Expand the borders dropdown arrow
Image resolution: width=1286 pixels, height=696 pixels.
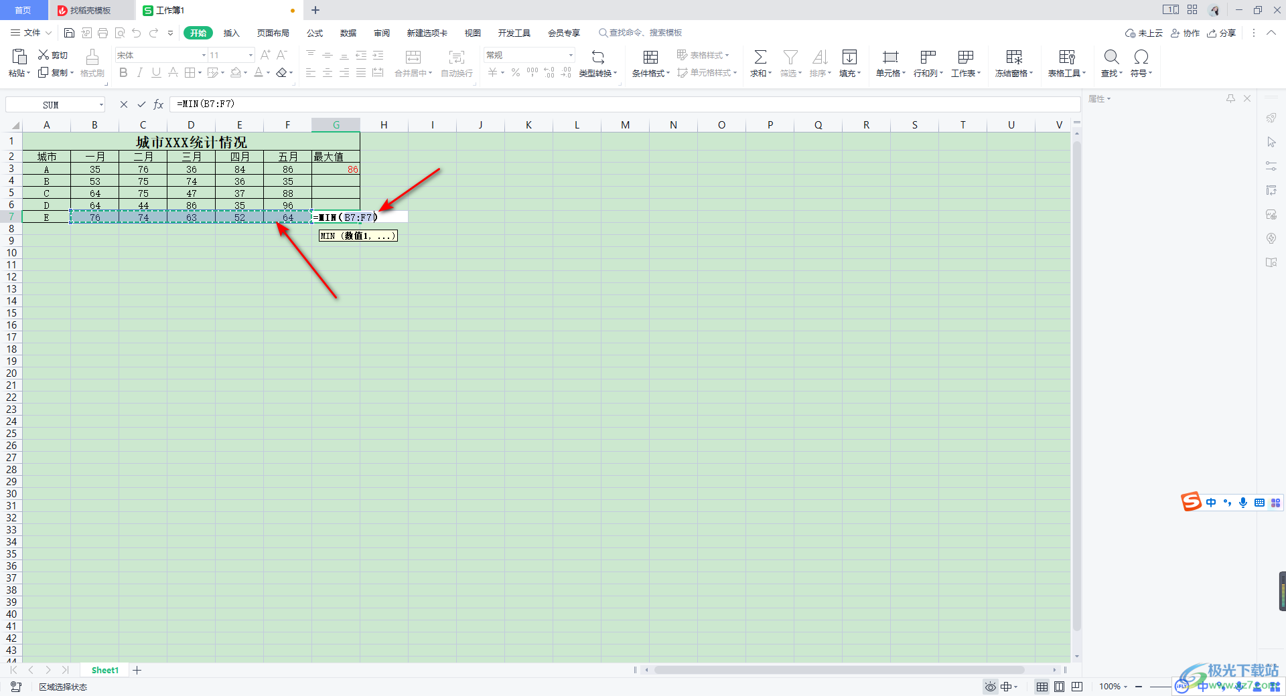[201, 73]
